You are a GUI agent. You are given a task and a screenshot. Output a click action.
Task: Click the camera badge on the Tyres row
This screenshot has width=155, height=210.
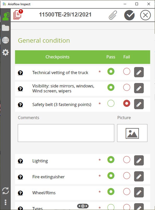click(x=83, y=206)
